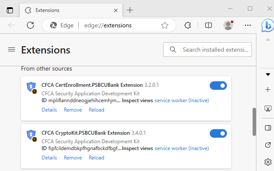The height and width of the screenshot is (171, 274).
Task: Open the split screen view icon
Action: pyautogui.click(x=208, y=25)
